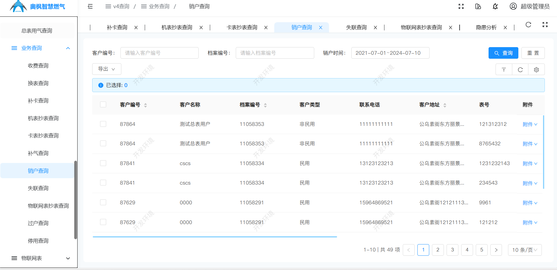The height and width of the screenshot is (270, 557).
Task: Click the 查询 search button
Action: pos(503,53)
